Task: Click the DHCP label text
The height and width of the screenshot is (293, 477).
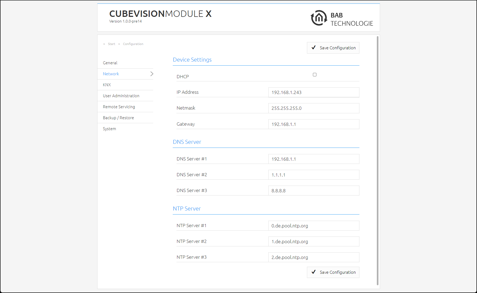Action: [183, 77]
